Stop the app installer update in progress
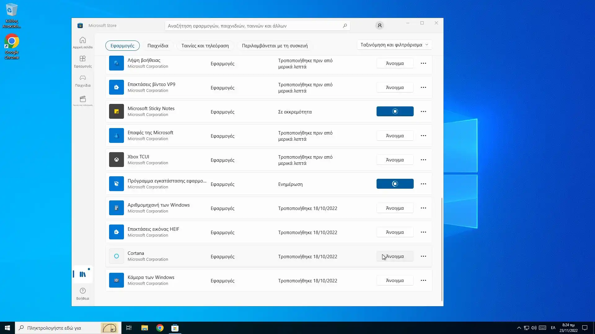The image size is (595, 334). (395, 184)
